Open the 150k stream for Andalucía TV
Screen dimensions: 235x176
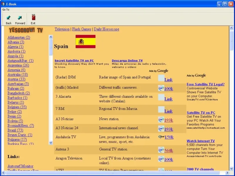point(169,137)
